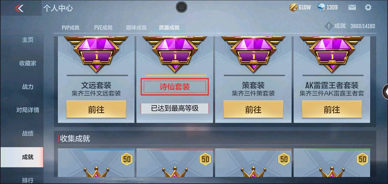Go back using the red double-arrow icon
Image resolution: width=388 pixels, height=184 pixels.
click(19, 8)
